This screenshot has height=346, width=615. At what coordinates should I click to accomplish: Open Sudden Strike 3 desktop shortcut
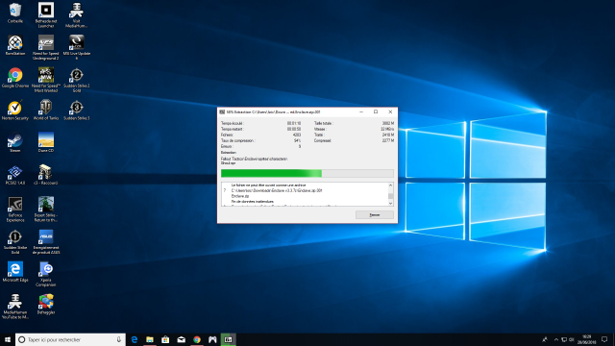pyautogui.click(x=77, y=110)
